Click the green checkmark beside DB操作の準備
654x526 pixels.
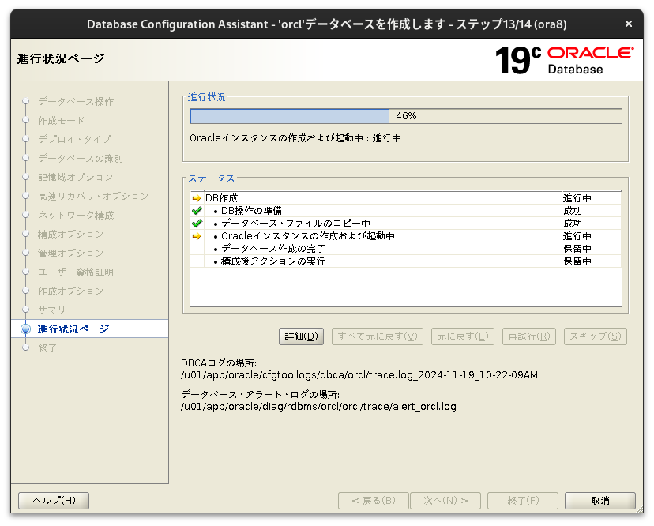coord(197,211)
